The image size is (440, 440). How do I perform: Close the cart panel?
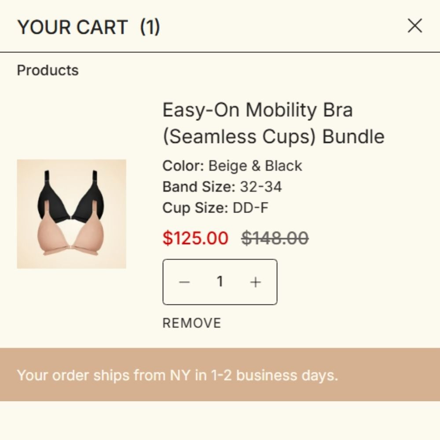click(x=415, y=26)
